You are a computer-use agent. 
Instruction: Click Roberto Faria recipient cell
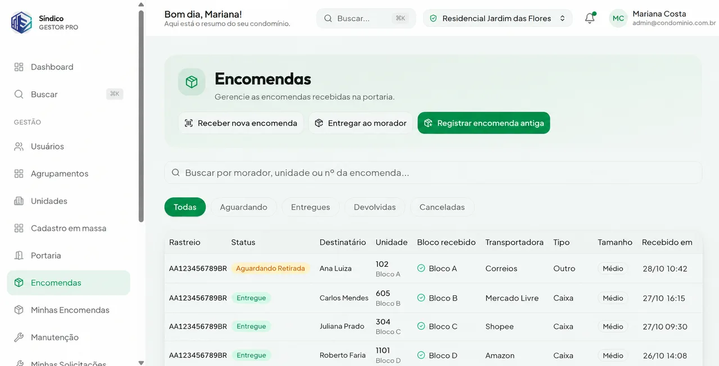point(342,355)
